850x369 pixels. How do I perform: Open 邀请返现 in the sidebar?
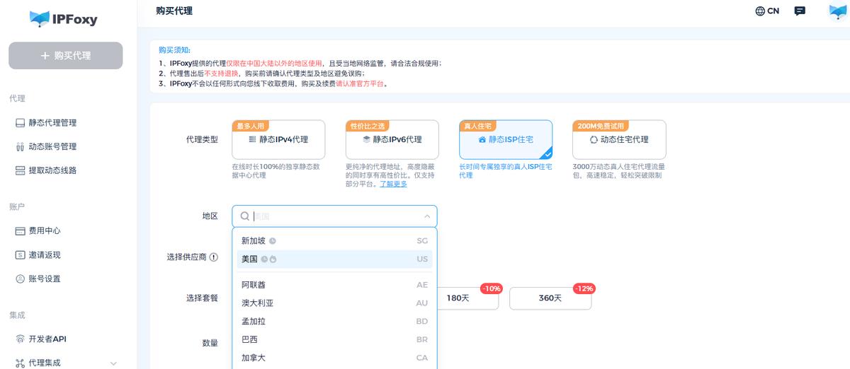44,255
